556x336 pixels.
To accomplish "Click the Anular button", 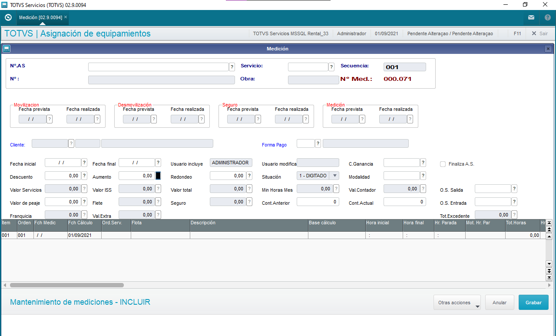I will tap(500, 303).
